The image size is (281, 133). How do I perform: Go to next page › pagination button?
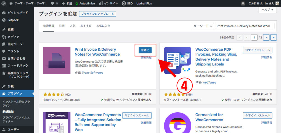pyautogui.click(x=266, y=37)
